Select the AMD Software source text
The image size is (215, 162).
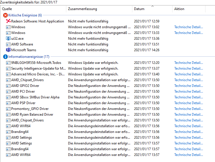[x=22, y=44]
